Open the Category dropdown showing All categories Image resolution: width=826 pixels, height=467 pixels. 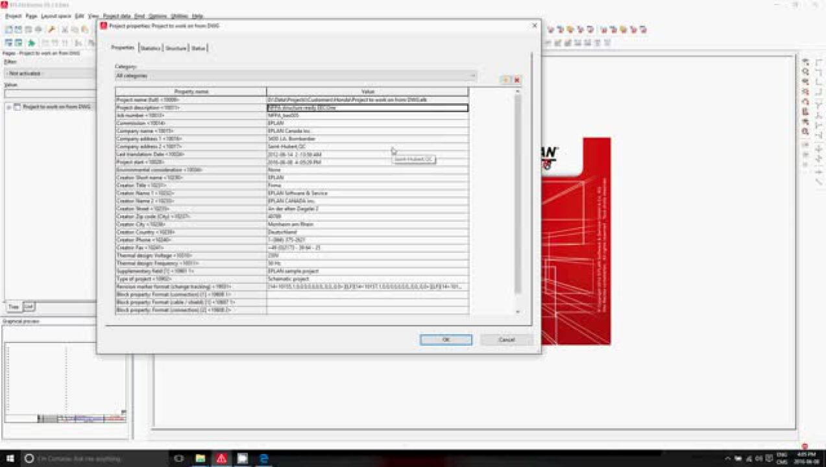point(296,76)
